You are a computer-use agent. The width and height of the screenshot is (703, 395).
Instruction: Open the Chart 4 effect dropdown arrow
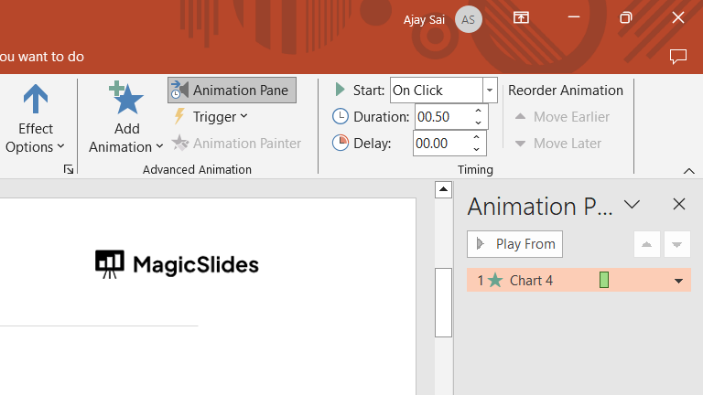coord(678,281)
